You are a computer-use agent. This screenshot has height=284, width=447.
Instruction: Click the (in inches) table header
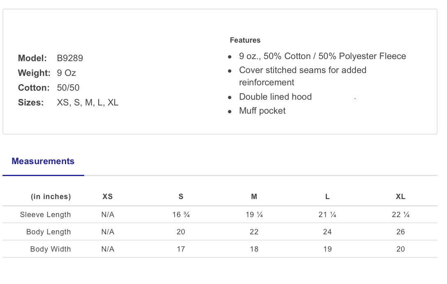click(x=51, y=197)
